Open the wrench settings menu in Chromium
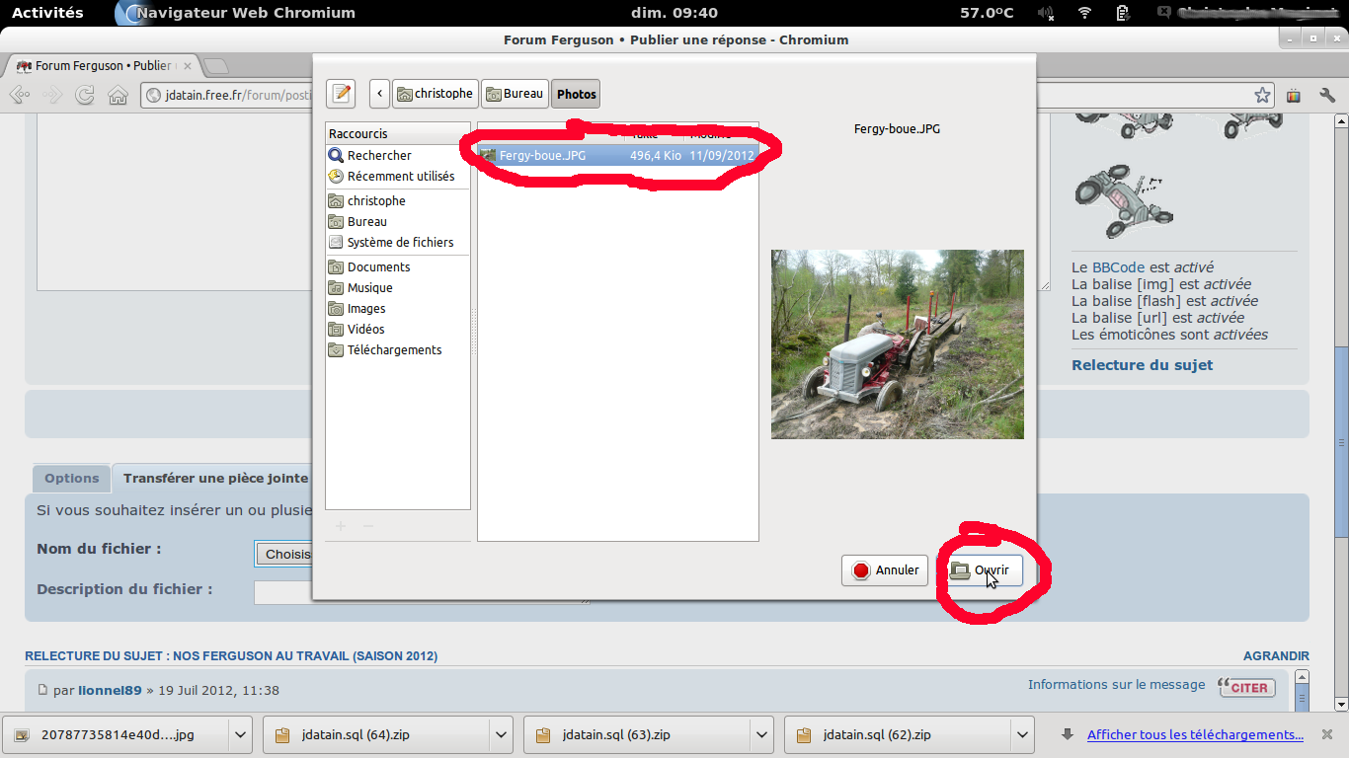The height and width of the screenshot is (758, 1349). point(1327,95)
